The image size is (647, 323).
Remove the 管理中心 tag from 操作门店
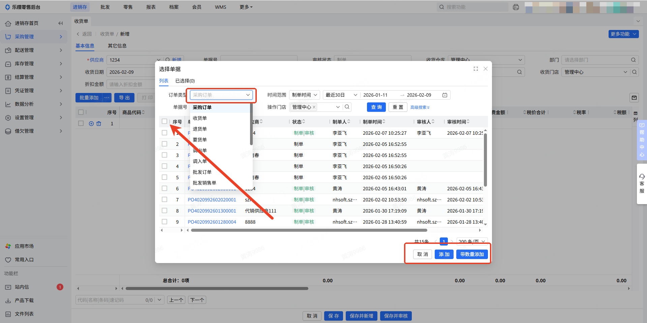coord(314,107)
